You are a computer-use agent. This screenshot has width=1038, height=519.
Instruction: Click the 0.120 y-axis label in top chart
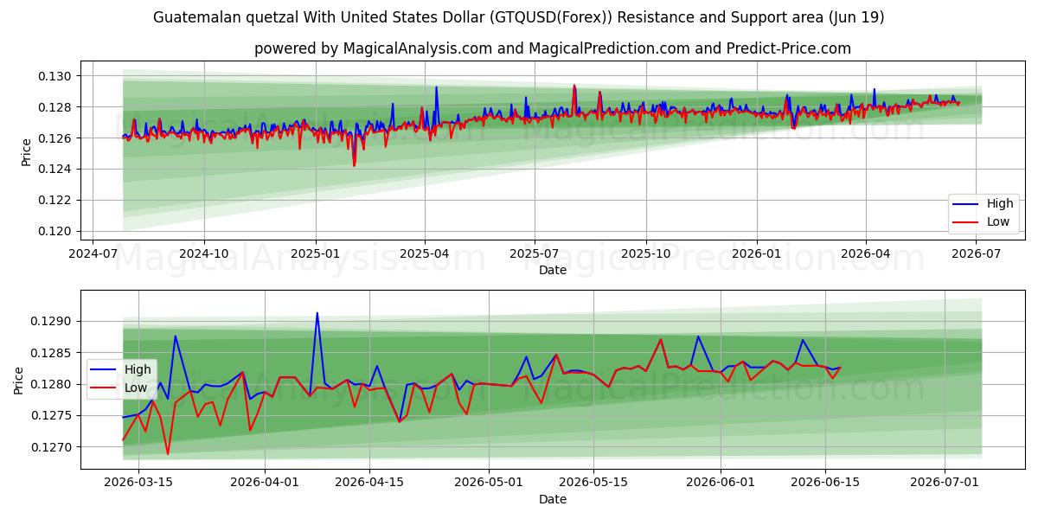coord(55,231)
